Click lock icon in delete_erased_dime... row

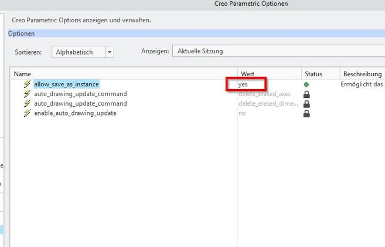(306, 104)
